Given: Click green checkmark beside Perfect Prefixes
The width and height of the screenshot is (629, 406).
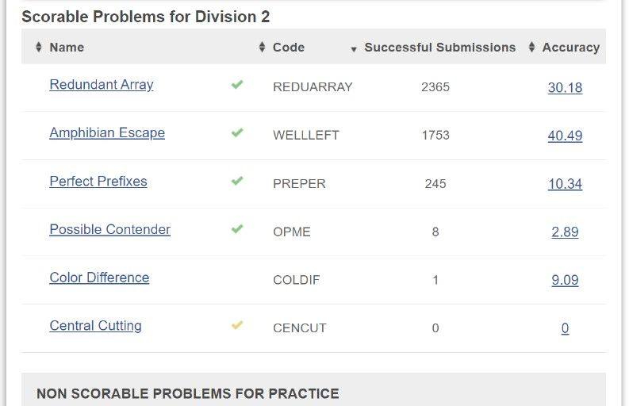Looking at the screenshot, I should point(237,181).
